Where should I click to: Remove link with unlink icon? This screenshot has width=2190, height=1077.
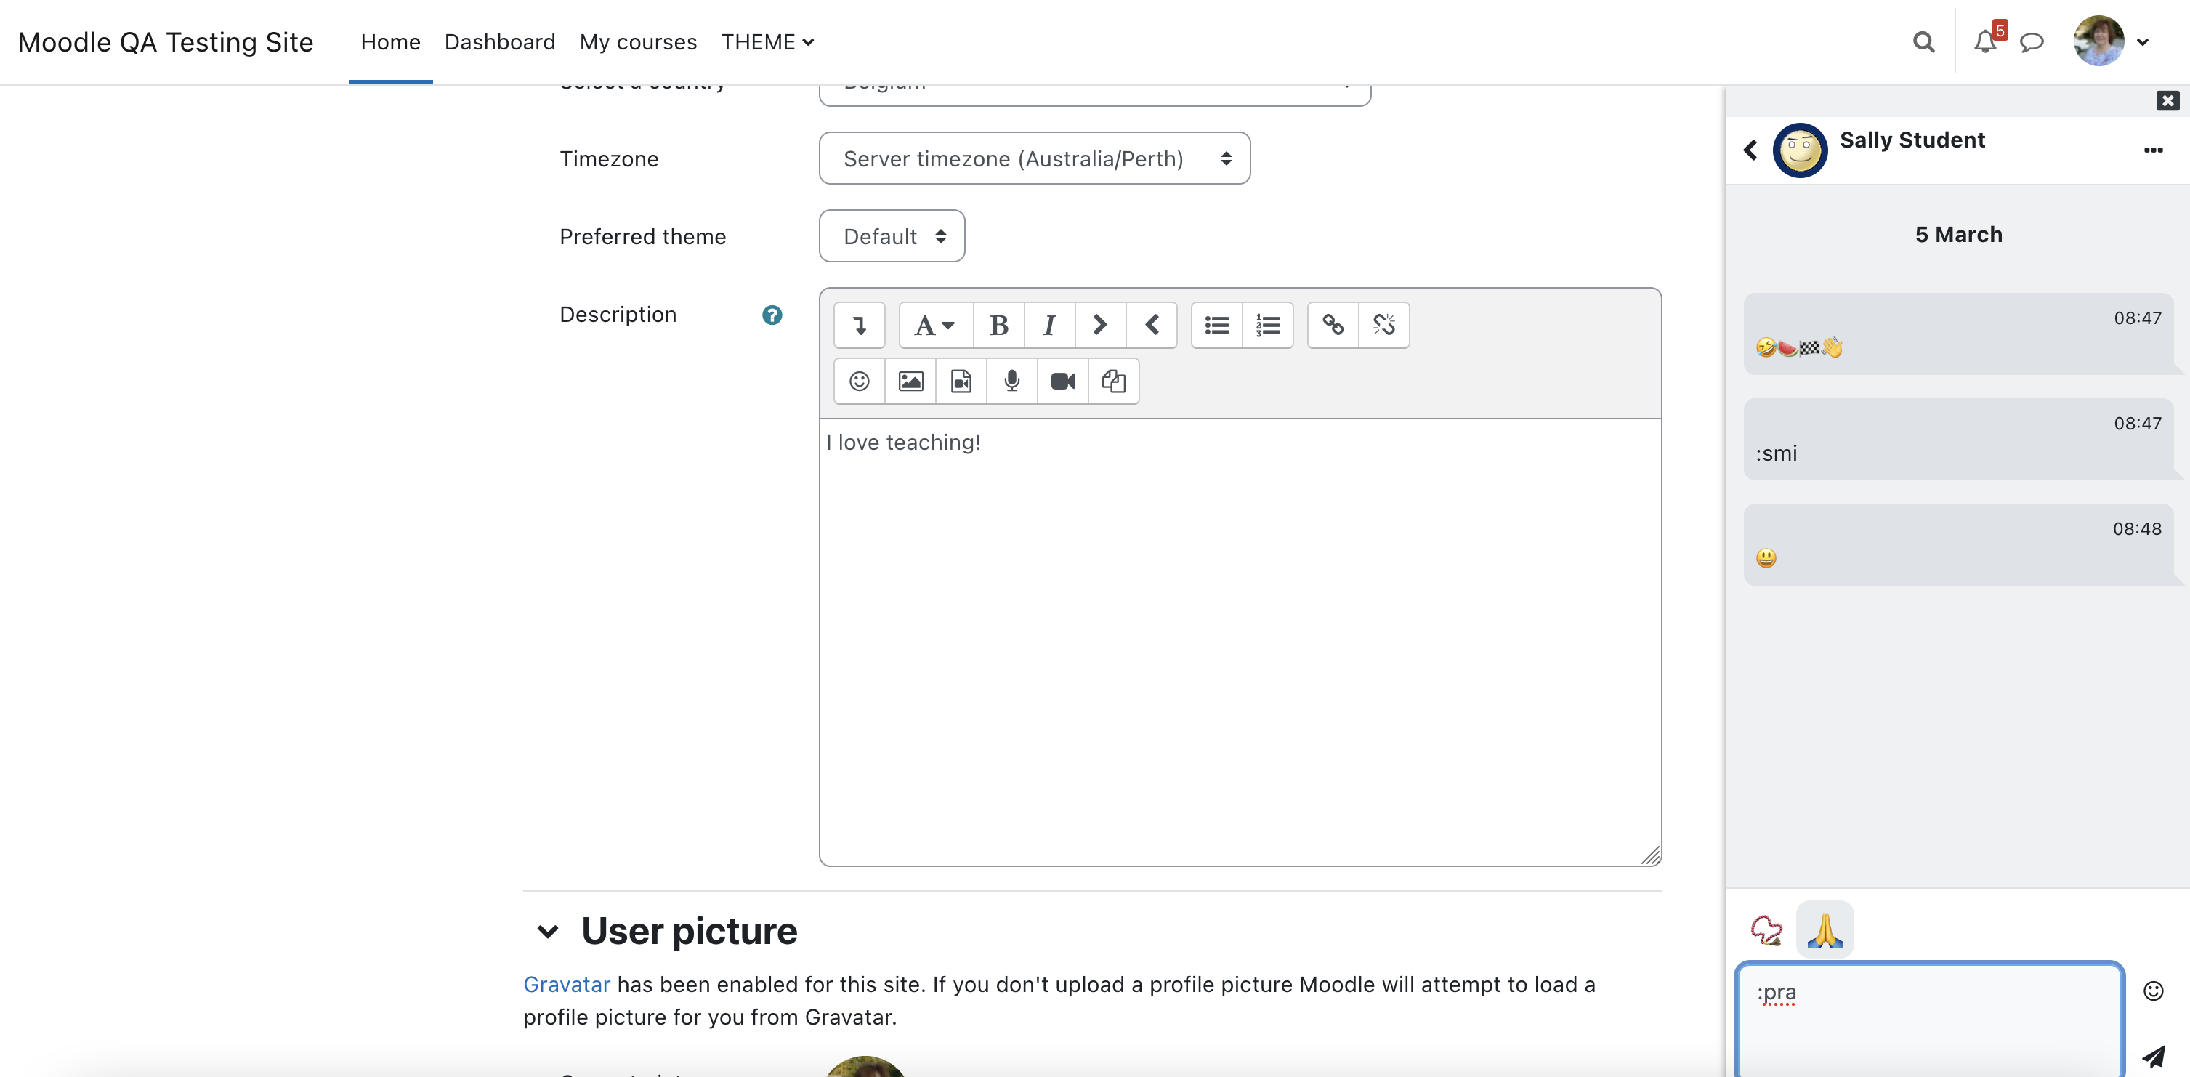1384,326
